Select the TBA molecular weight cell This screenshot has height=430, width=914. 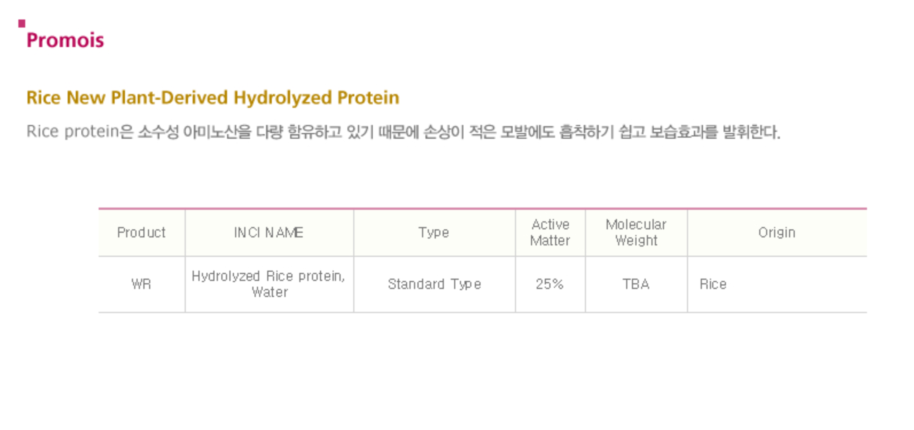pyautogui.click(x=636, y=284)
